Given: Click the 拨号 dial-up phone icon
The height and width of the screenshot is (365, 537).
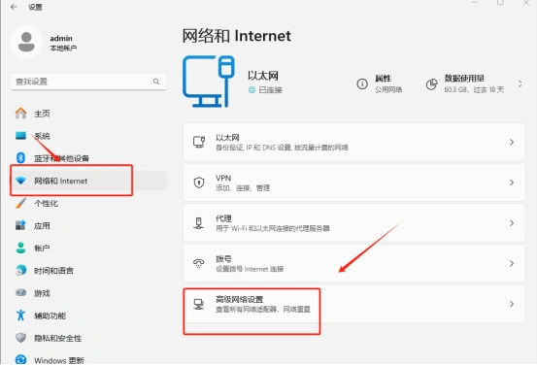Looking at the screenshot, I should point(199,263).
